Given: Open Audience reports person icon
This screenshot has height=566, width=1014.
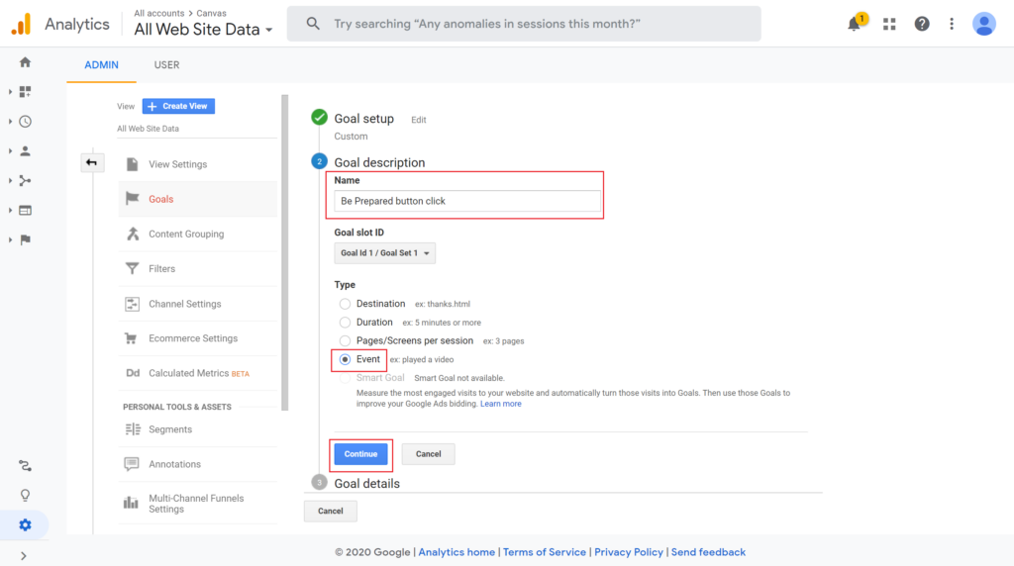Looking at the screenshot, I should (25, 151).
